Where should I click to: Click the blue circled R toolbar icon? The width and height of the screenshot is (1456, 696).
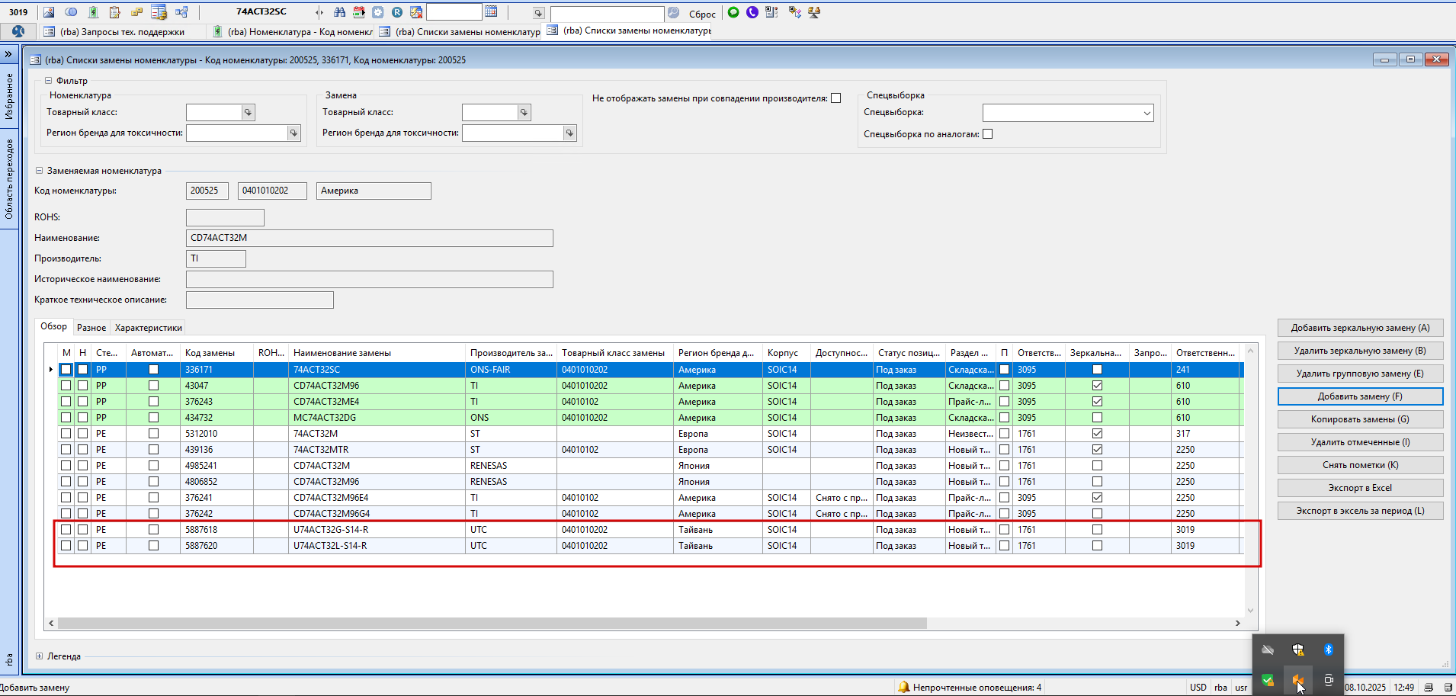point(397,12)
